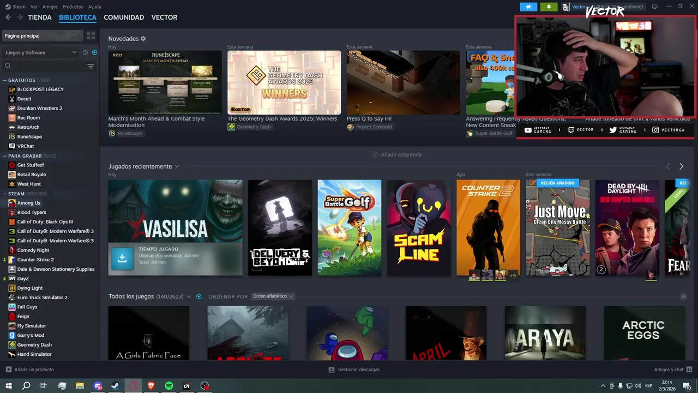Open Windows taskbar search
698x393 pixels.
point(26,386)
